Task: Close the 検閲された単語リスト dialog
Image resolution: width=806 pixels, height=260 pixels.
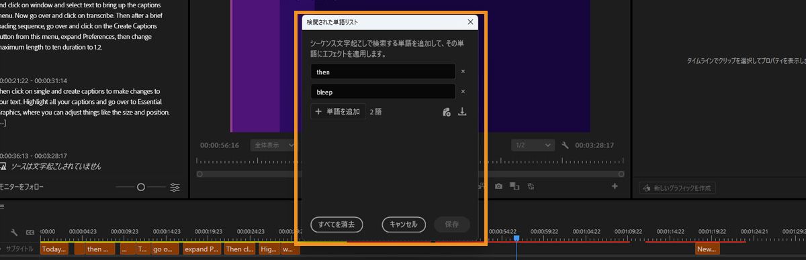Action: 470,22
